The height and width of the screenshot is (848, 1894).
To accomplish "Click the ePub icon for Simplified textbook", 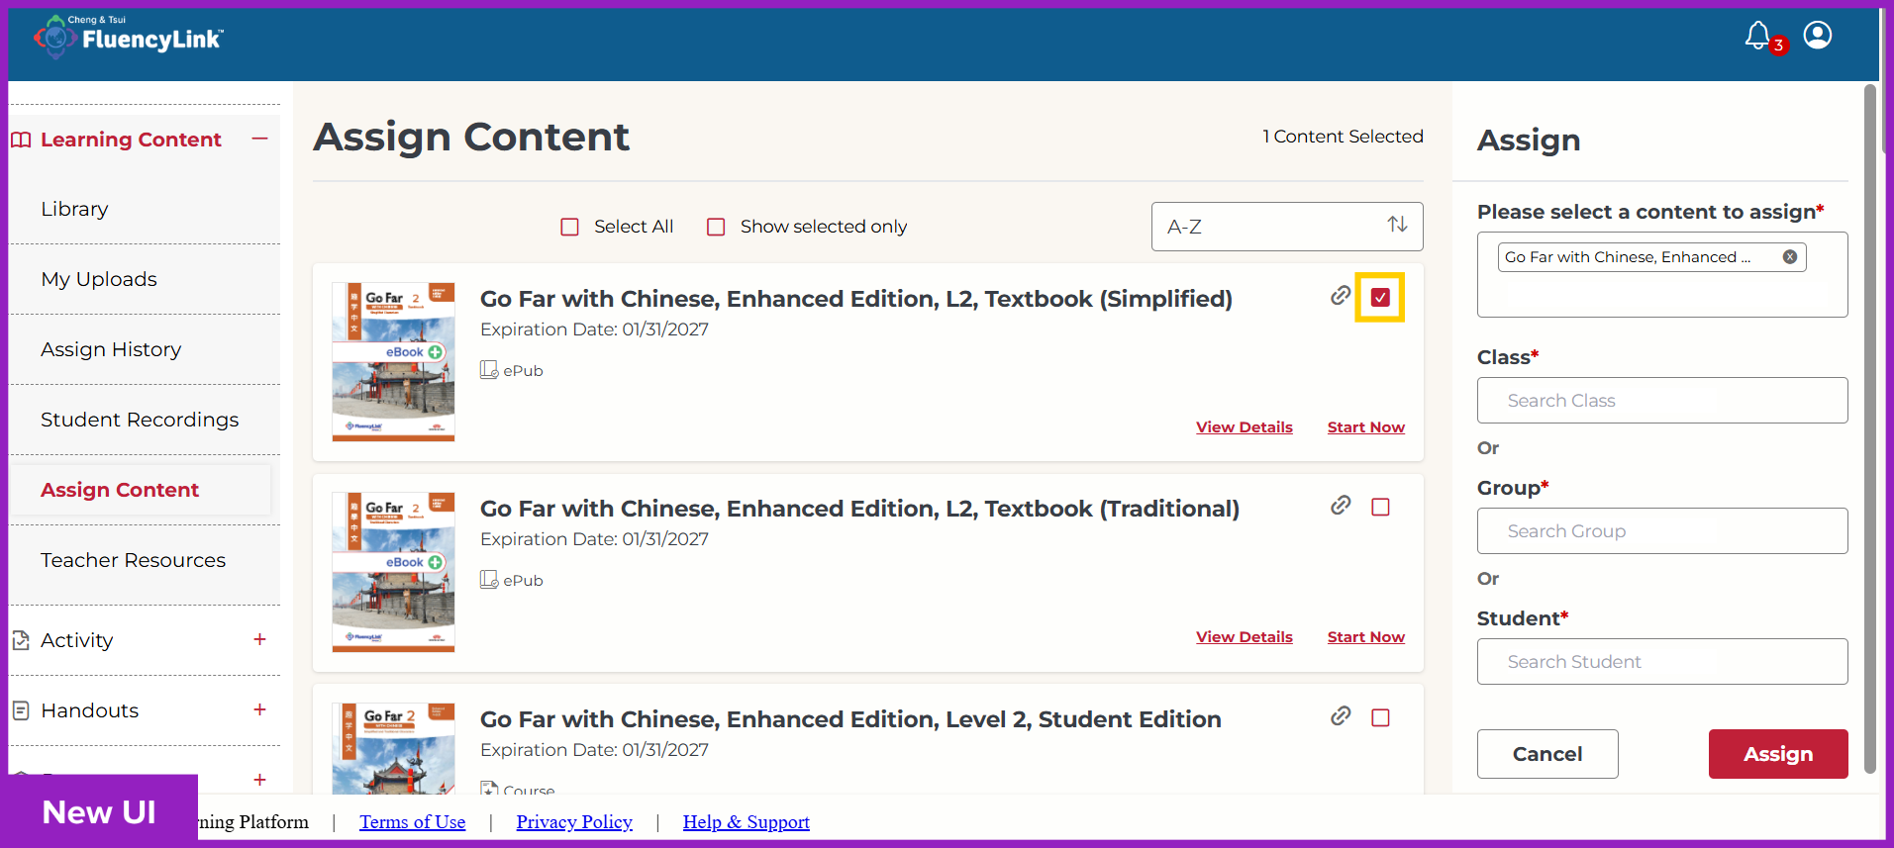I will [489, 370].
